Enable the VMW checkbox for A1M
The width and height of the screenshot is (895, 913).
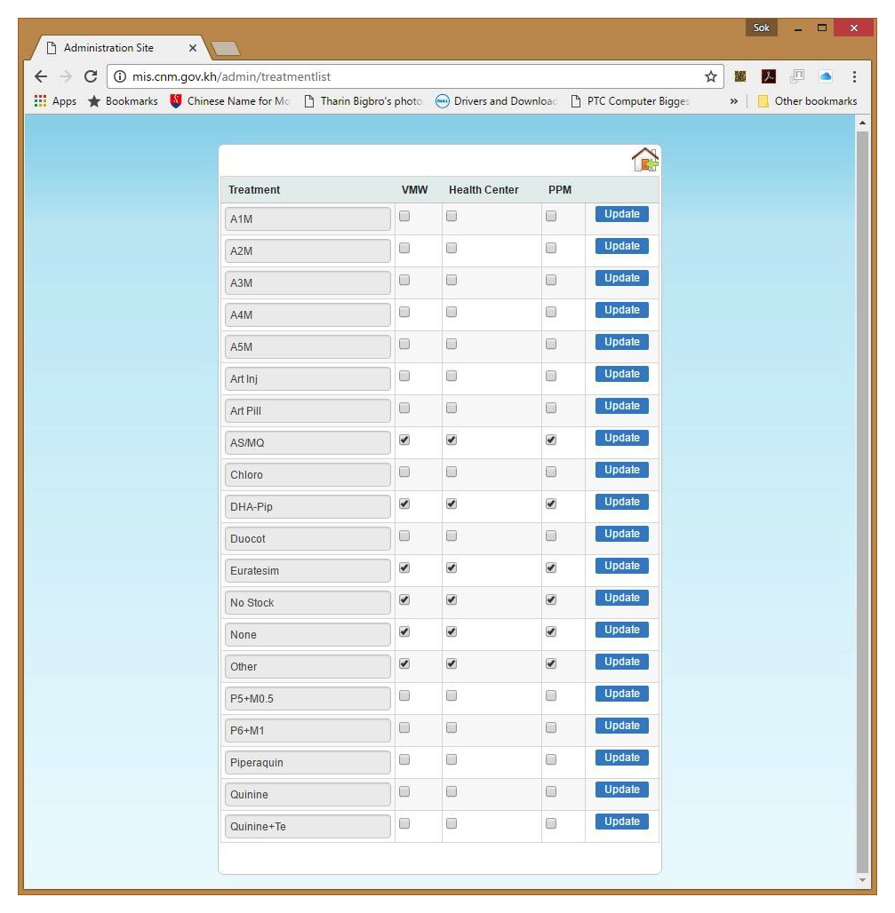click(405, 216)
